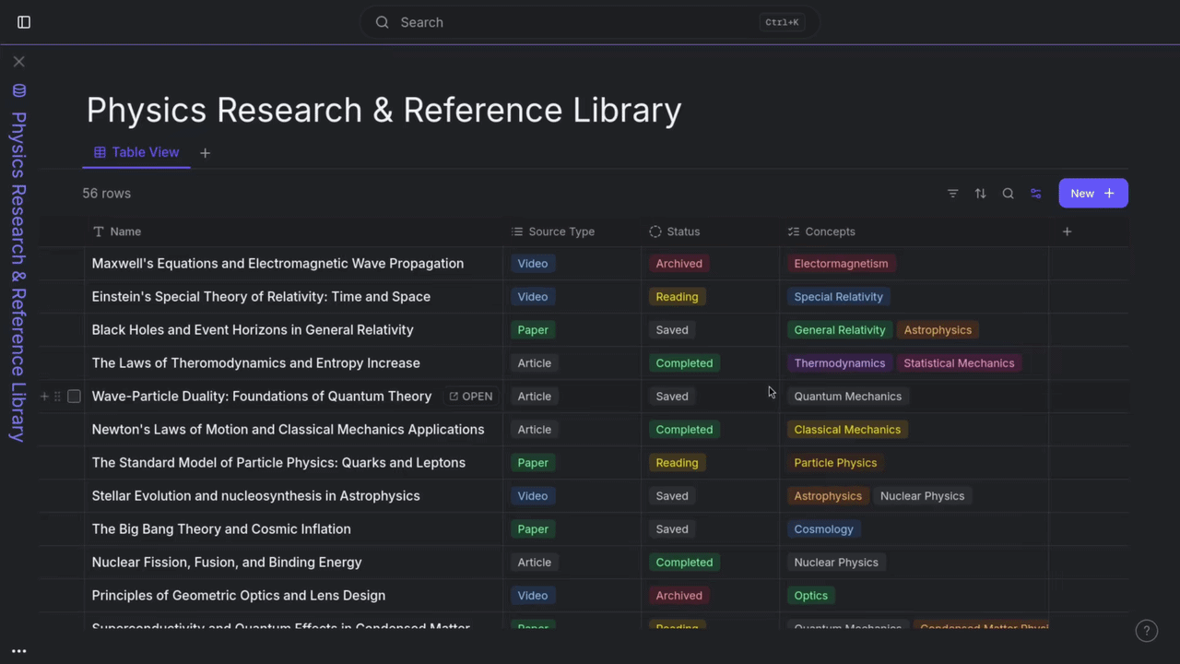
Task: Add a new column with the plus icon
Action: click(1068, 231)
